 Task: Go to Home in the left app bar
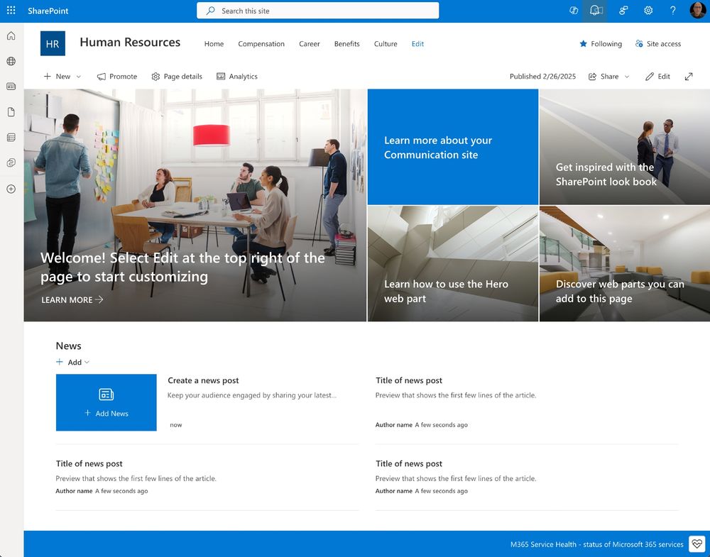point(11,35)
